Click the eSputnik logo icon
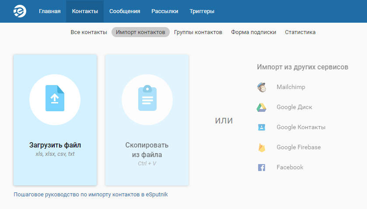 click(20, 11)
